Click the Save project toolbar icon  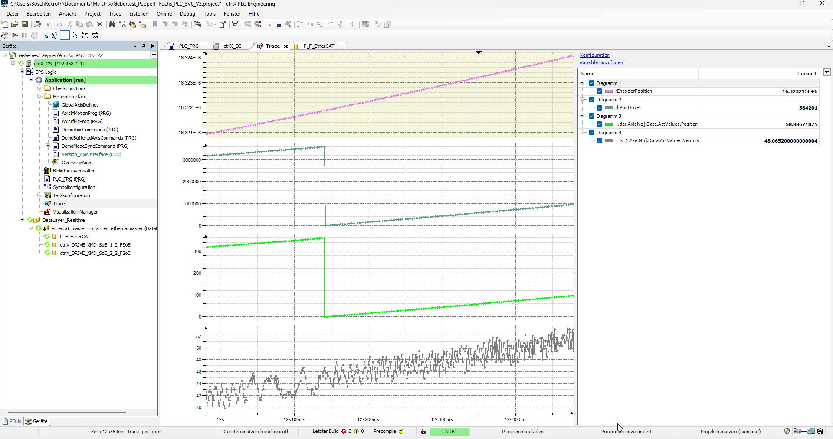click(25, 24)
